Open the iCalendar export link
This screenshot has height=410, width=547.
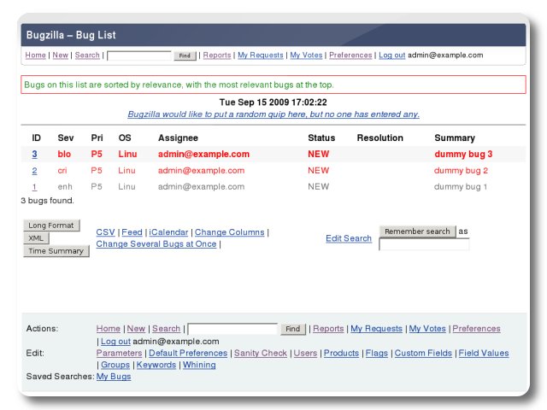(169, 232)
